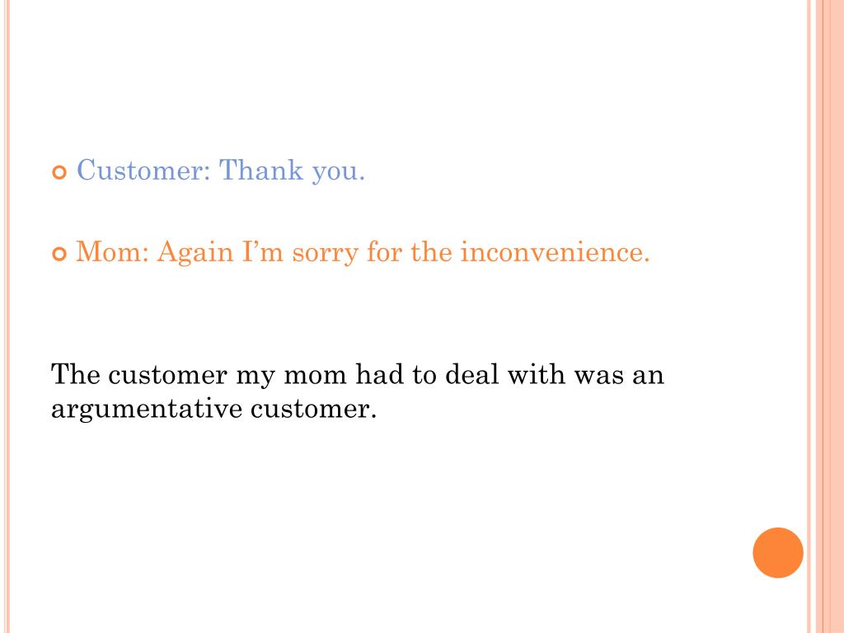Click the word "was" in the black paragraph
The image size is (844, 633).
coord(598,377)
